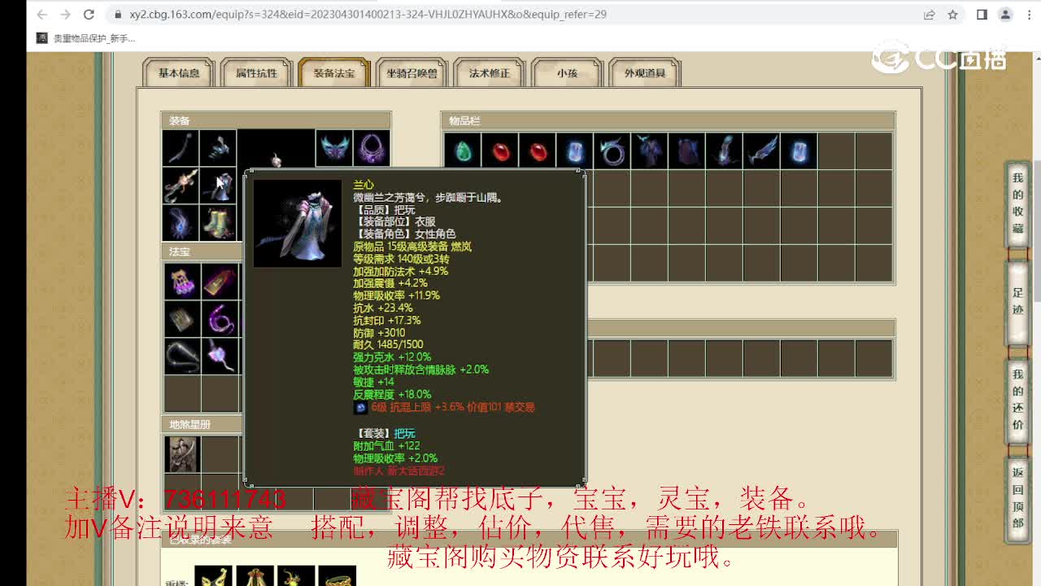The height and width of the screenshot is (586, 1041).
Task: Select the hooked spear weapon equipment icon
Action: click(181, 186)
